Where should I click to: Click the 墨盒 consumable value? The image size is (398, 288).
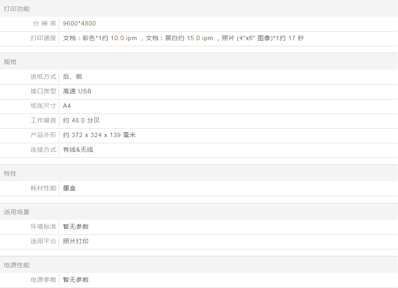[69, 188]
